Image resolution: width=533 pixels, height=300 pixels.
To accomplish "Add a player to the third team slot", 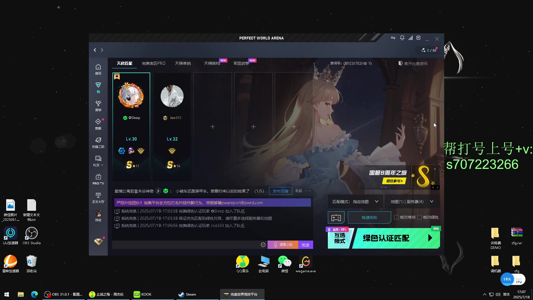I will pyautogui.click(x=213, y=127).
